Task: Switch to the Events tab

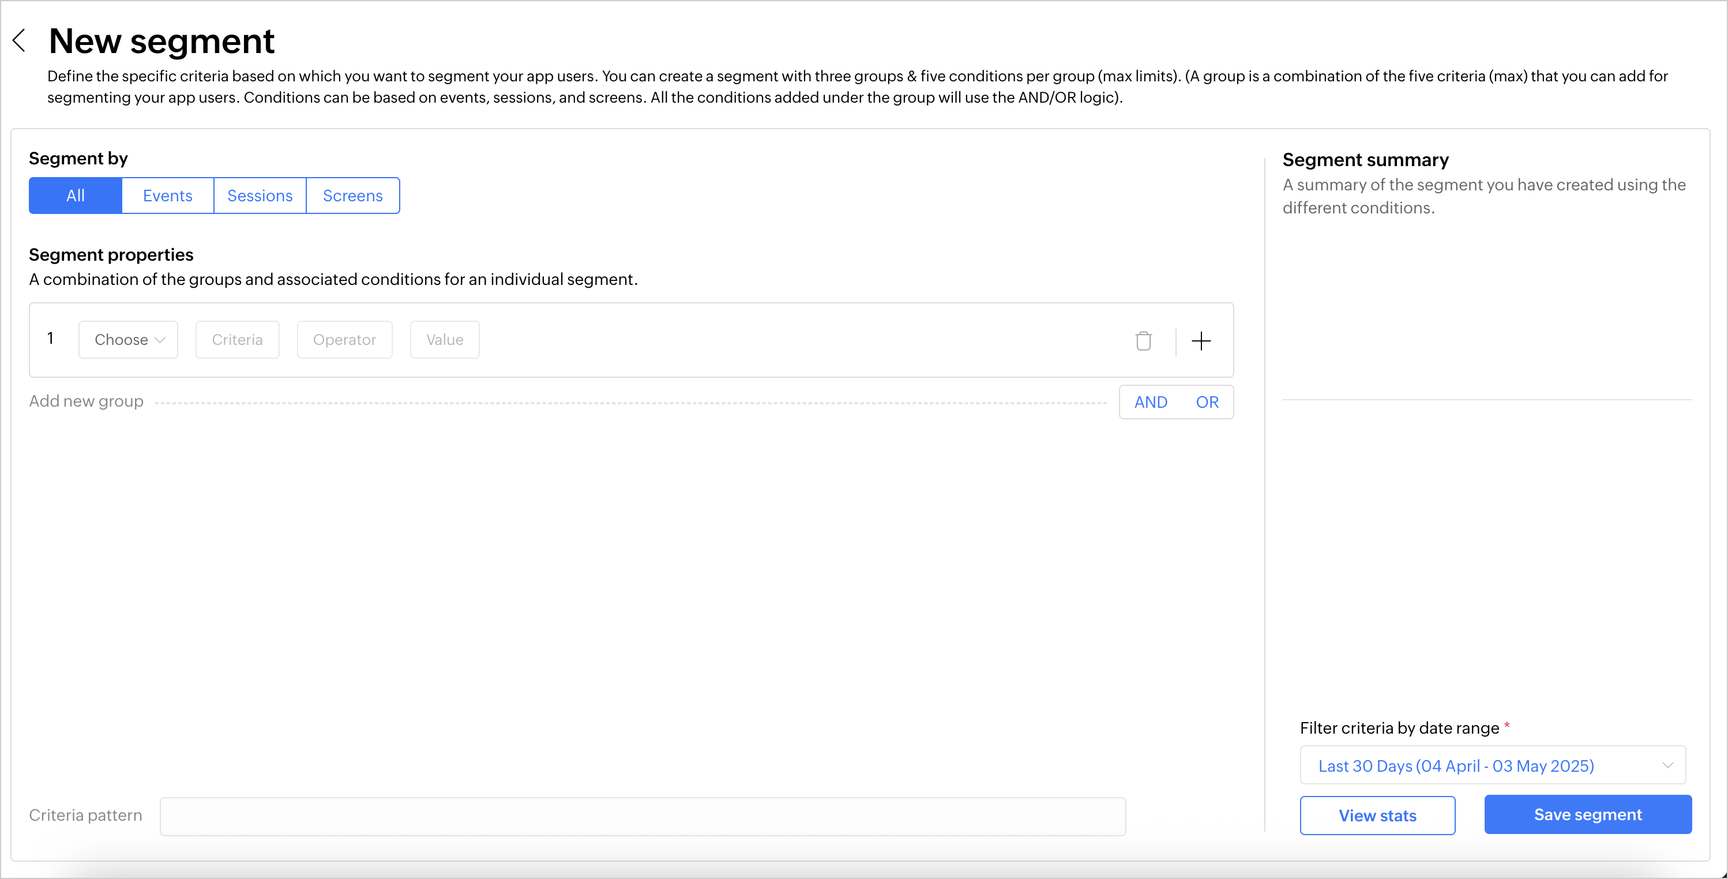Action: pyautogui.click(x=168, y=196)
